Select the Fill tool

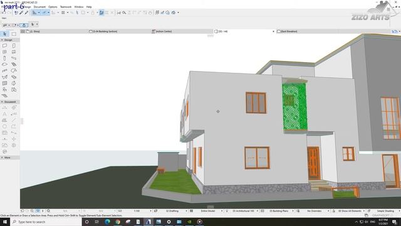click(x=4, y=120)
